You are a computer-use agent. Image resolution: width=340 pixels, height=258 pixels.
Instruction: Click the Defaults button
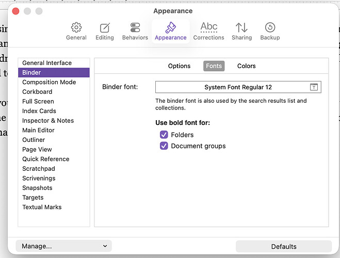coord(284,247)
